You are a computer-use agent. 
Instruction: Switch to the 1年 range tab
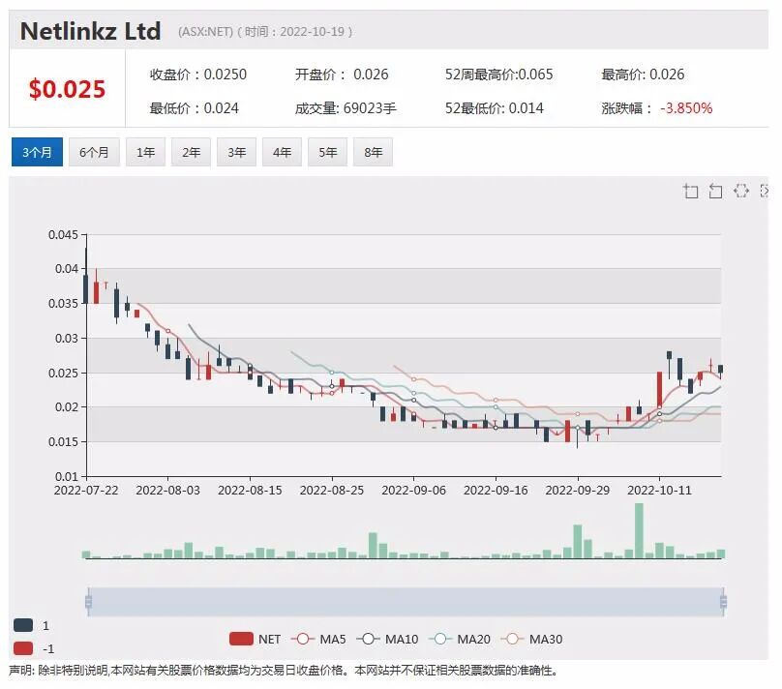pos(145,152)
